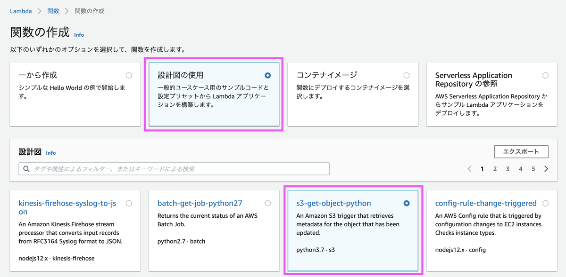Select the 一から作成 radio button

point(128,75)
